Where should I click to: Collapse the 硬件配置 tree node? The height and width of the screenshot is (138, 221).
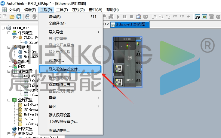point(9,71)
